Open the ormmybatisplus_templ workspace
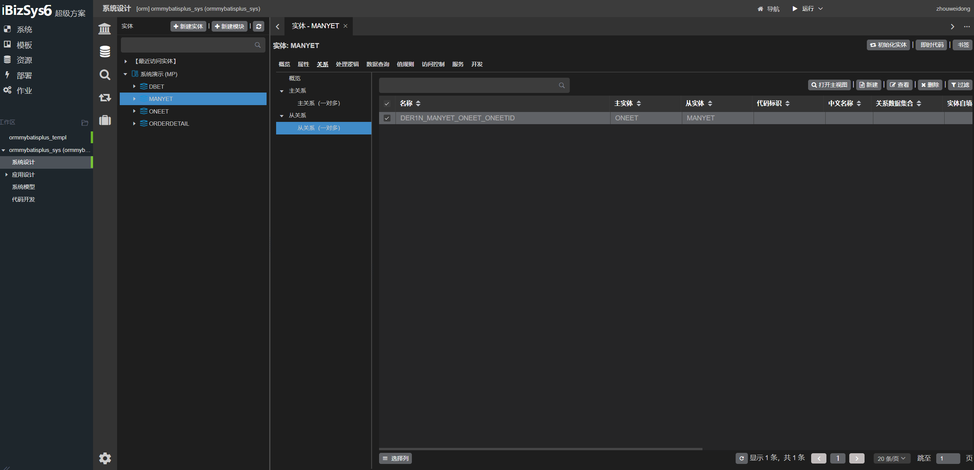Image resolution: width=974 pixels, height=470 pixels. (38, 137)
